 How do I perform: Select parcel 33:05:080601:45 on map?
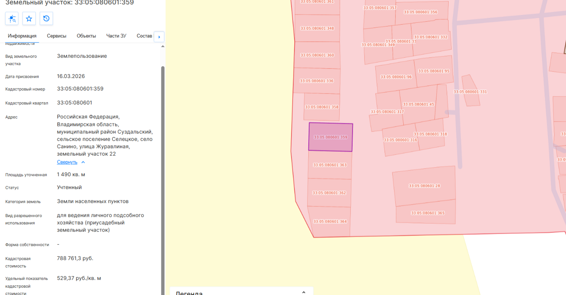click(x=418, y=104)
